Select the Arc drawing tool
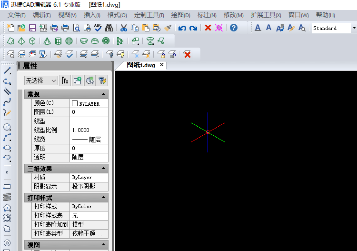 (7, 137)
